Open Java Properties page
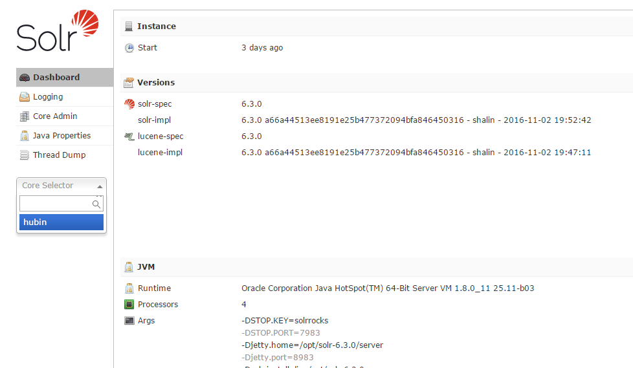This screenshot has height=368, width=633. 61,136
